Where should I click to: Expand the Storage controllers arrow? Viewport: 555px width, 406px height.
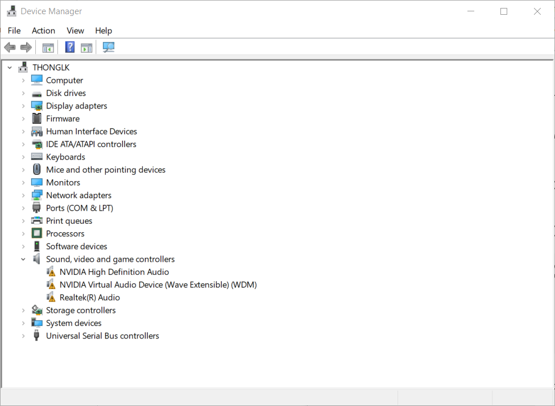coord(23,310)
